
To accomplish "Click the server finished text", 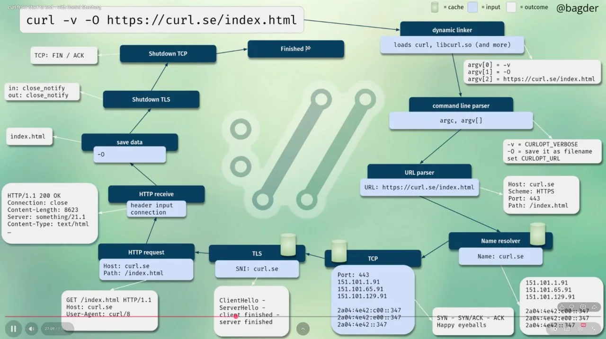I will pos(246,322).
